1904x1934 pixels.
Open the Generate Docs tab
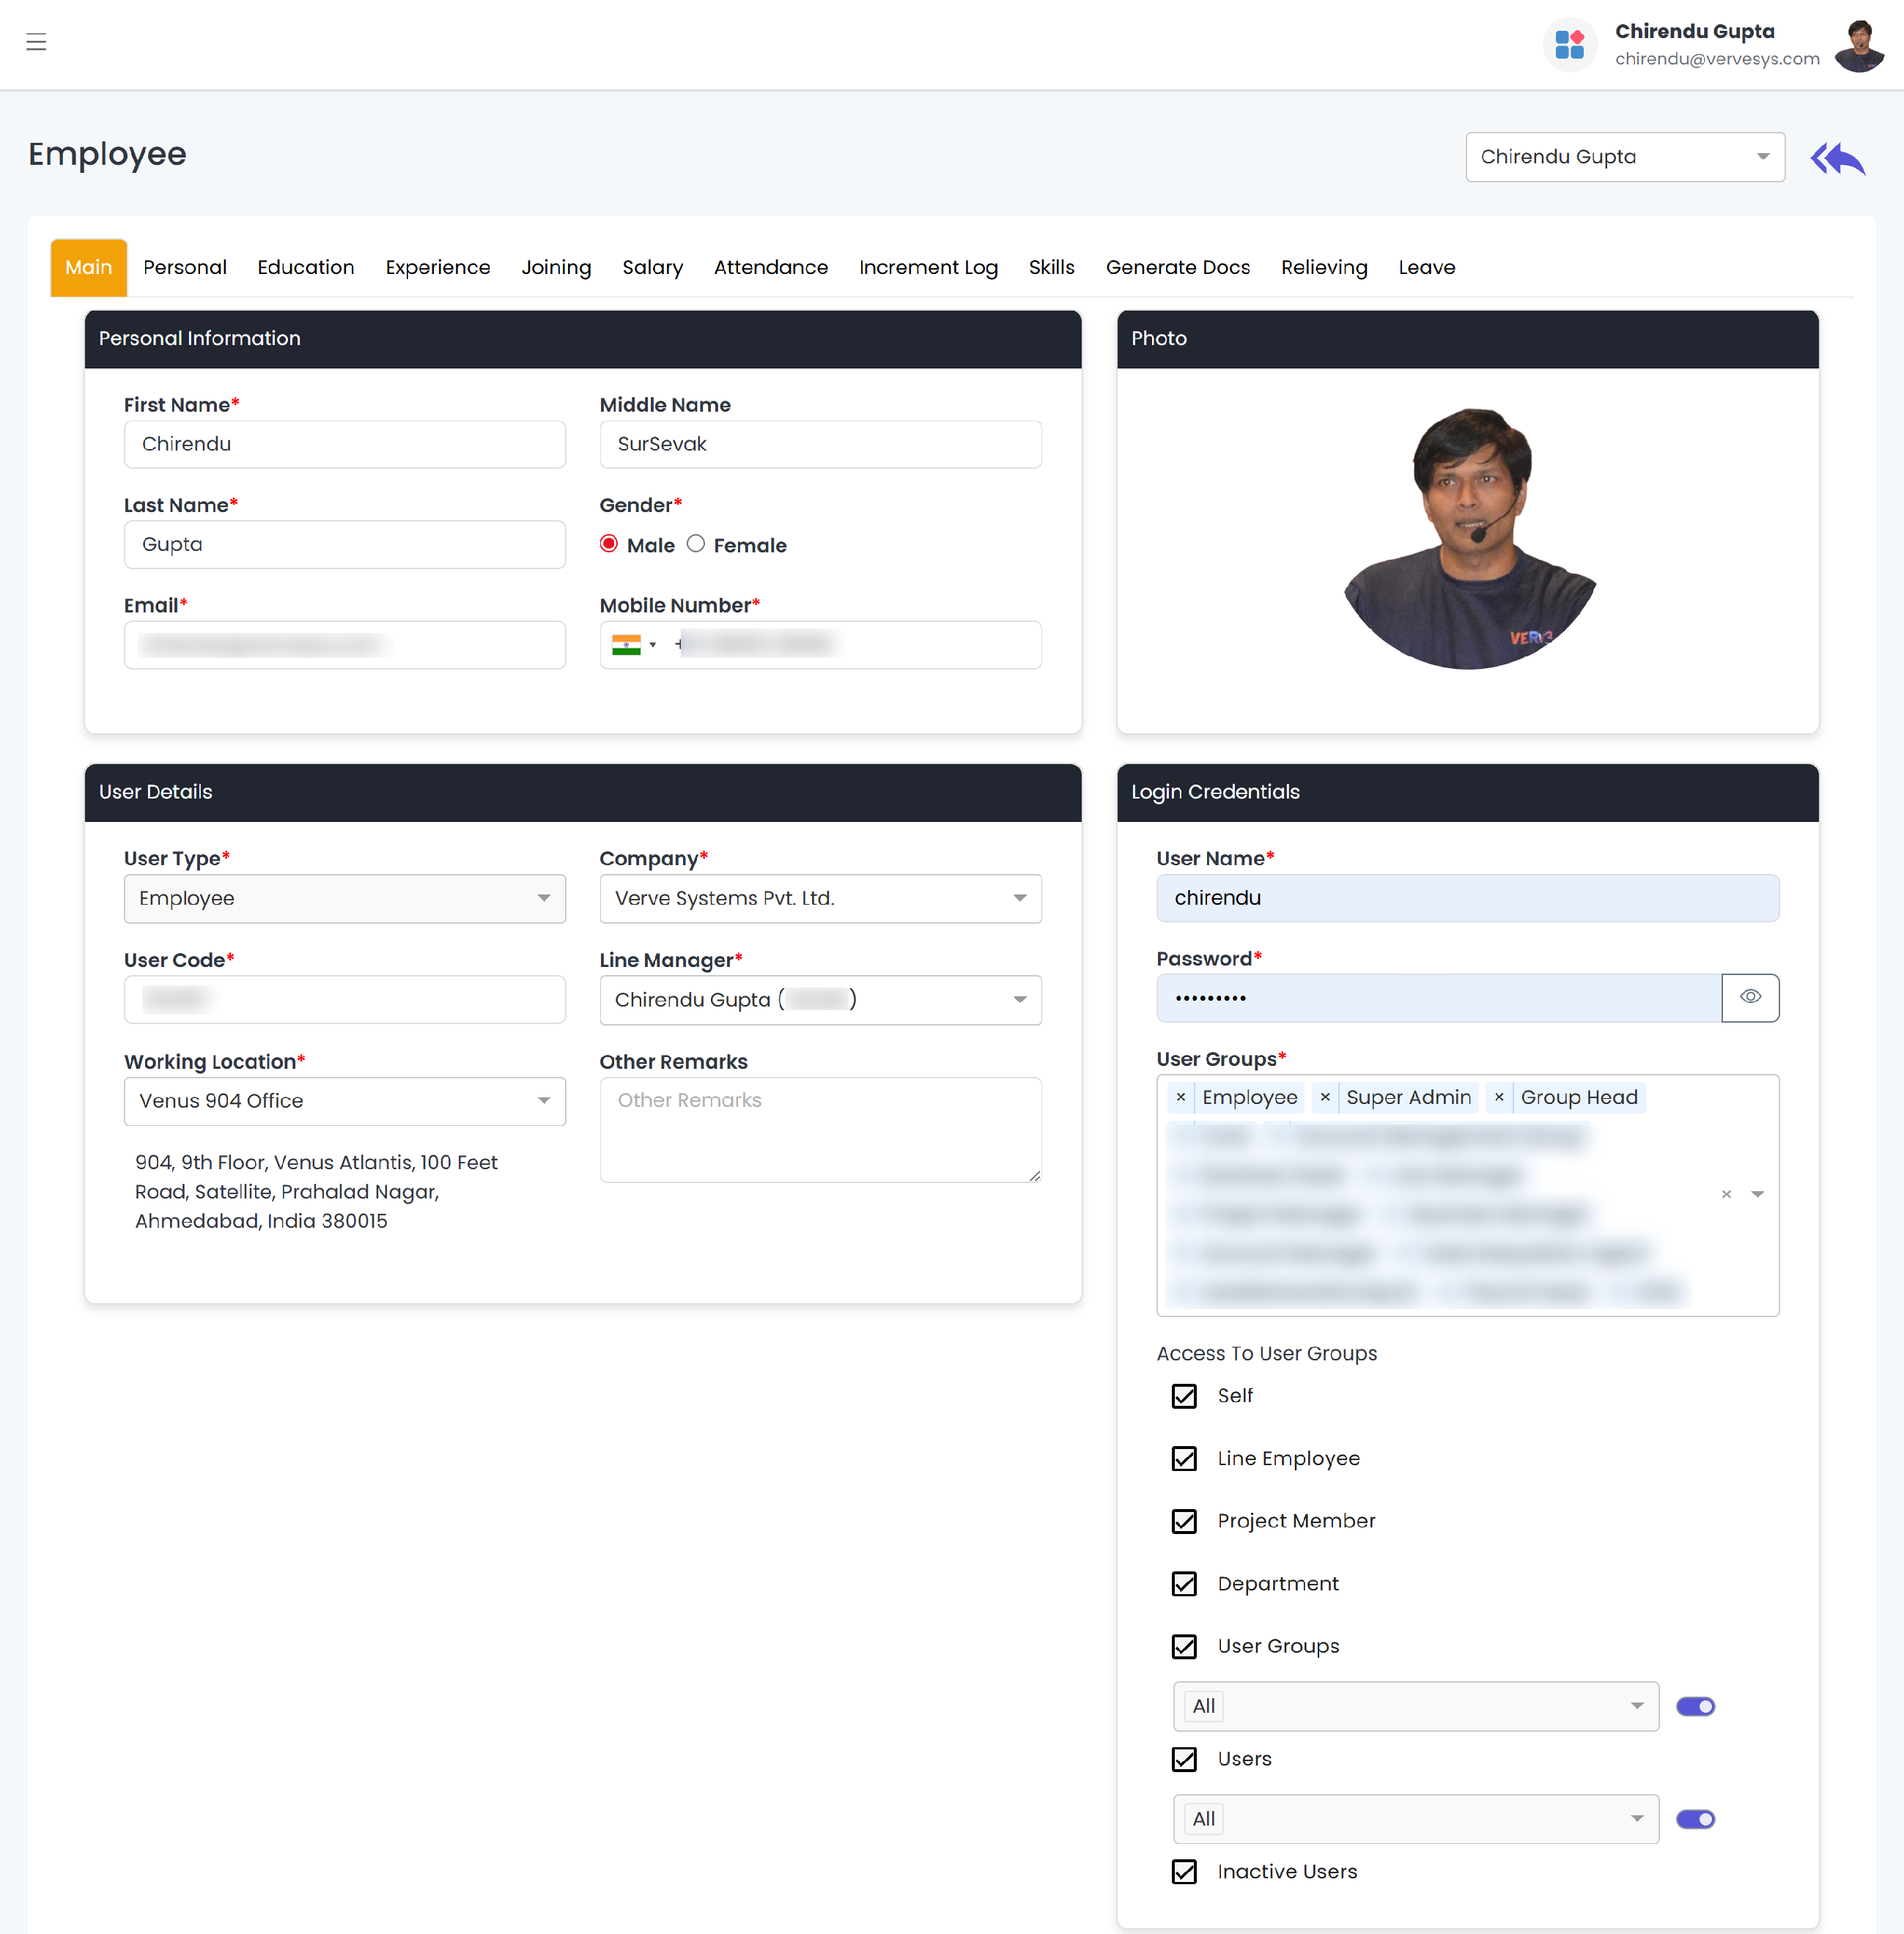[x=1178, y=268]
